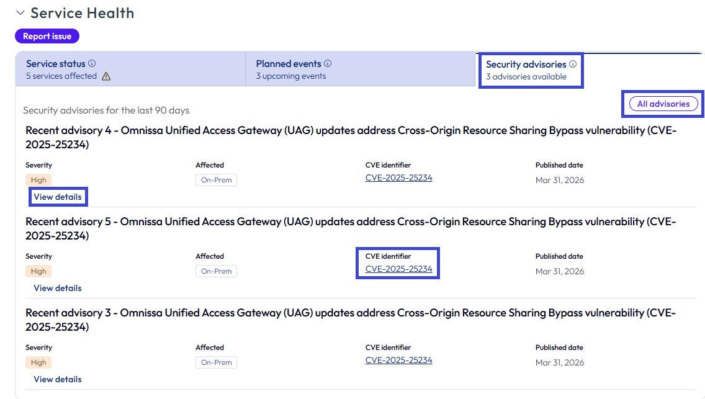Screen dimensions: 705x399
Task: Open the Planned events tab
Action: (x=361, y=69)
